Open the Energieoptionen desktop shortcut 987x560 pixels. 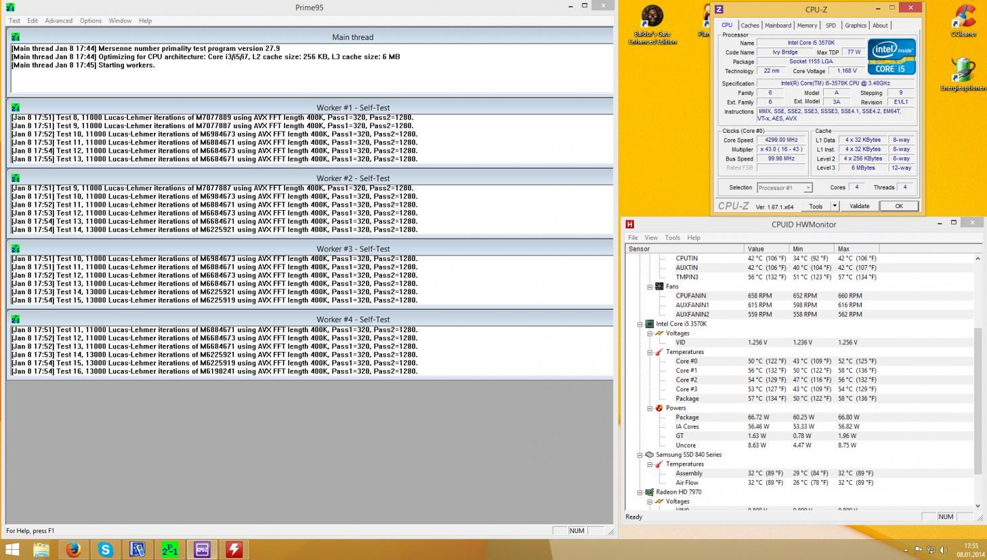click(963, 75)
